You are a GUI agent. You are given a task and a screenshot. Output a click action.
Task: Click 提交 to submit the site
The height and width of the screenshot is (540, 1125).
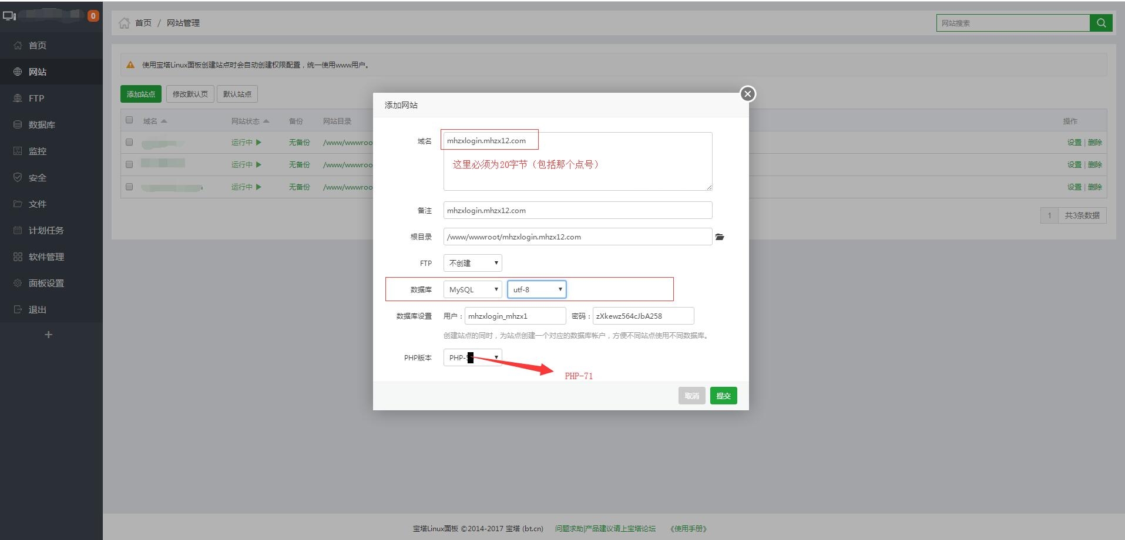pos(723,396)
